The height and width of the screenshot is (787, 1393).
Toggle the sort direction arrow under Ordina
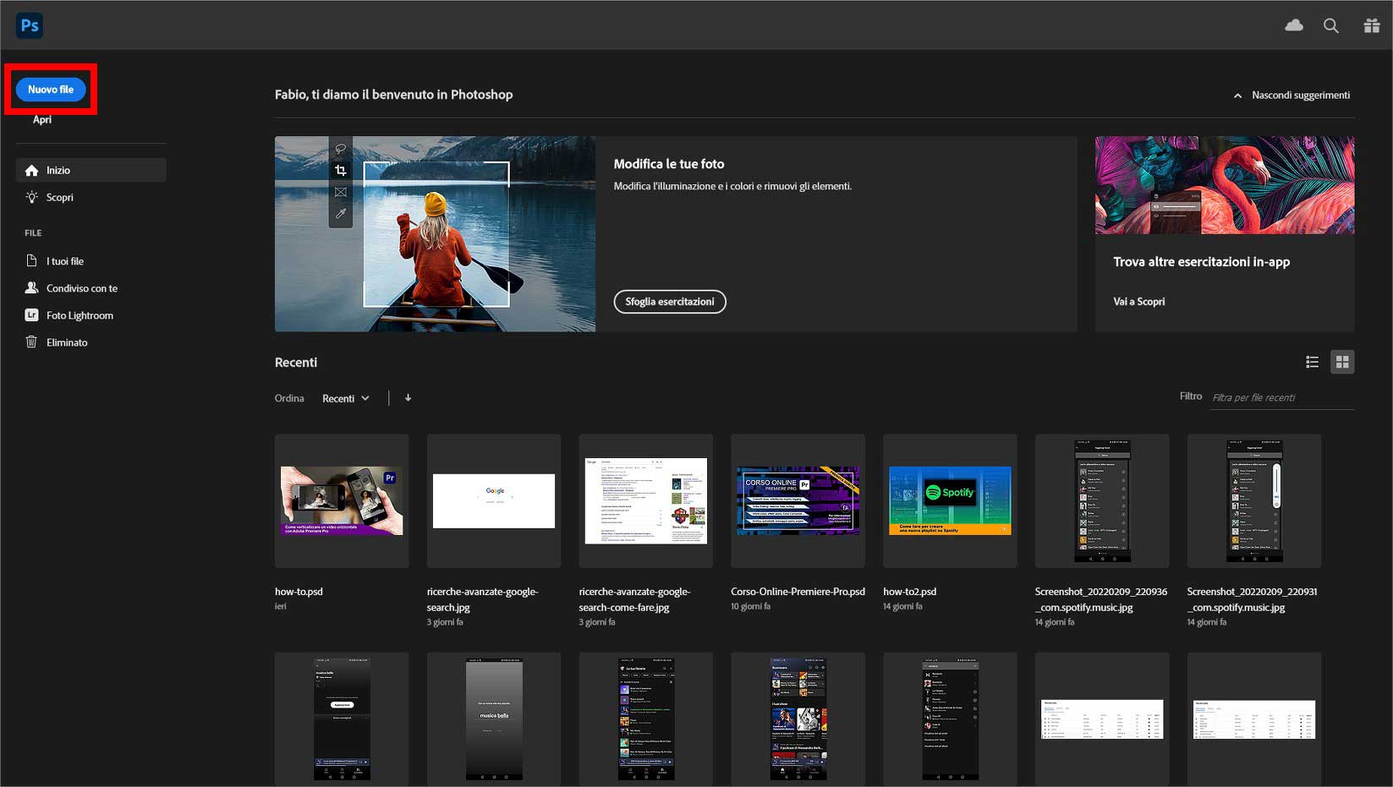pos(408,397)
